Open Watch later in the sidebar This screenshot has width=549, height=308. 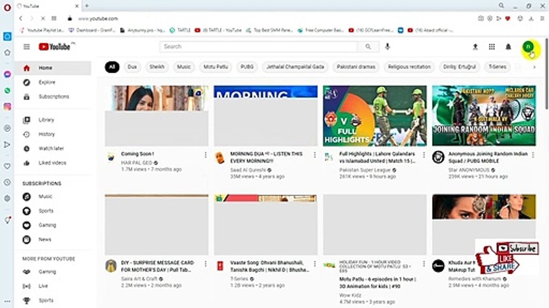coord(53,148)
